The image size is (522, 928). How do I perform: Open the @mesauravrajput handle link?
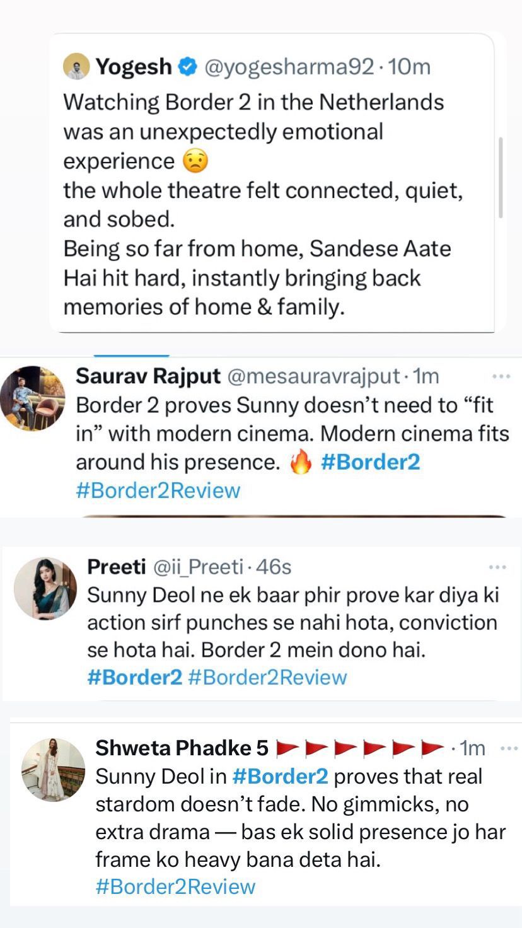[313, 376]
